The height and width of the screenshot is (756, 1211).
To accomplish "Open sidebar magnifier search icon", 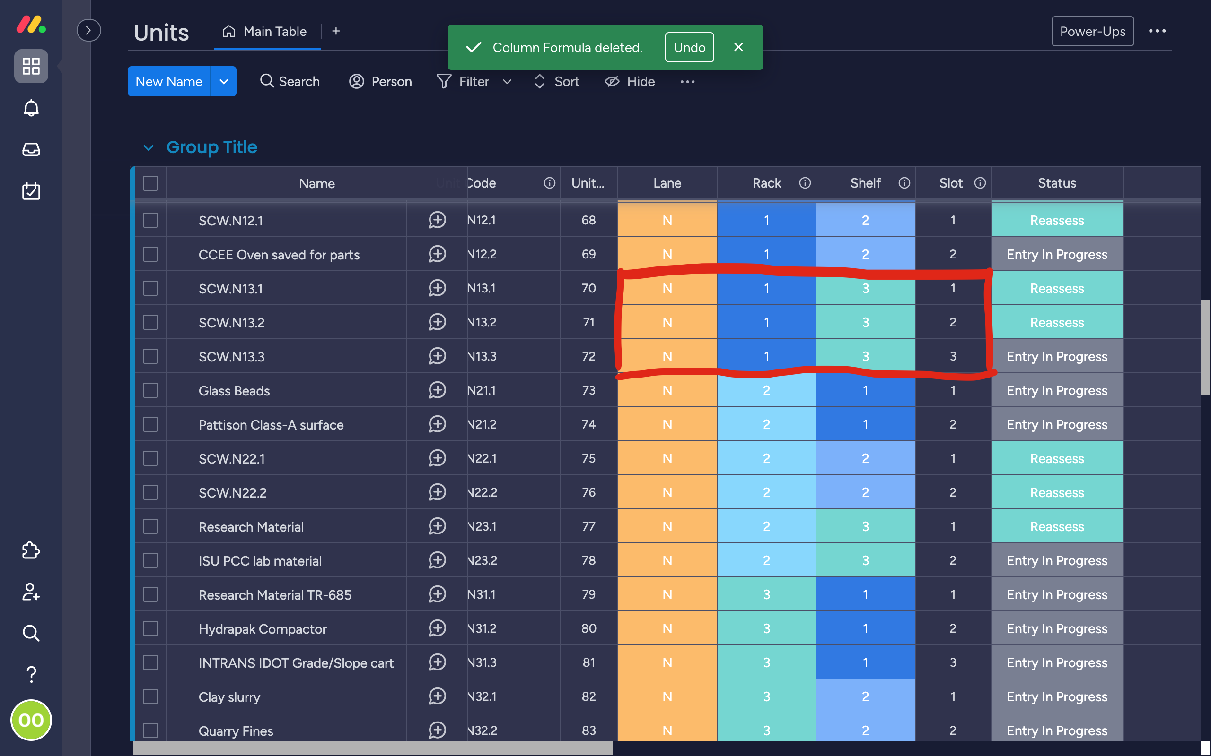I will pos(31,633).
